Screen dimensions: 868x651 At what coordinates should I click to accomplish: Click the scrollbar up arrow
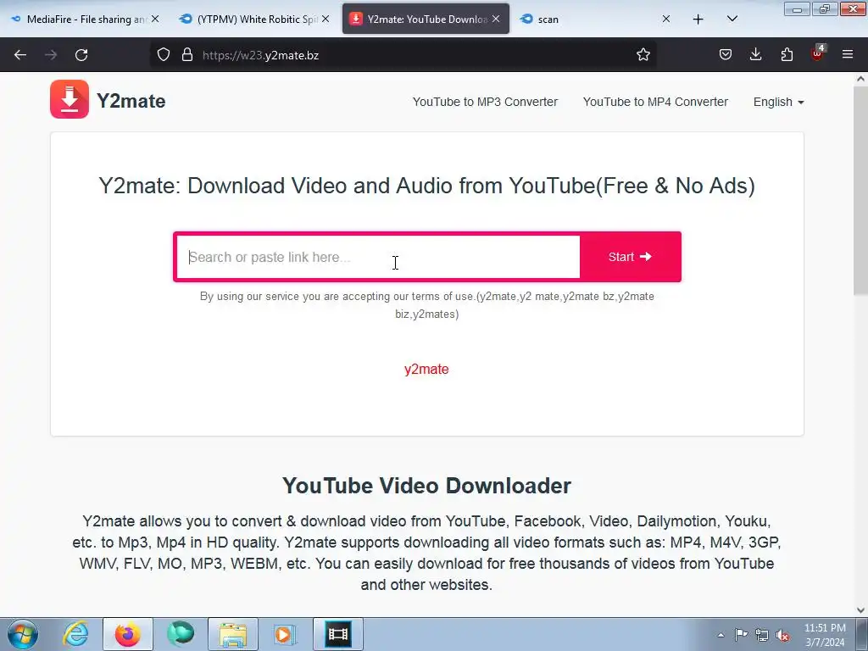pos(860,79)
